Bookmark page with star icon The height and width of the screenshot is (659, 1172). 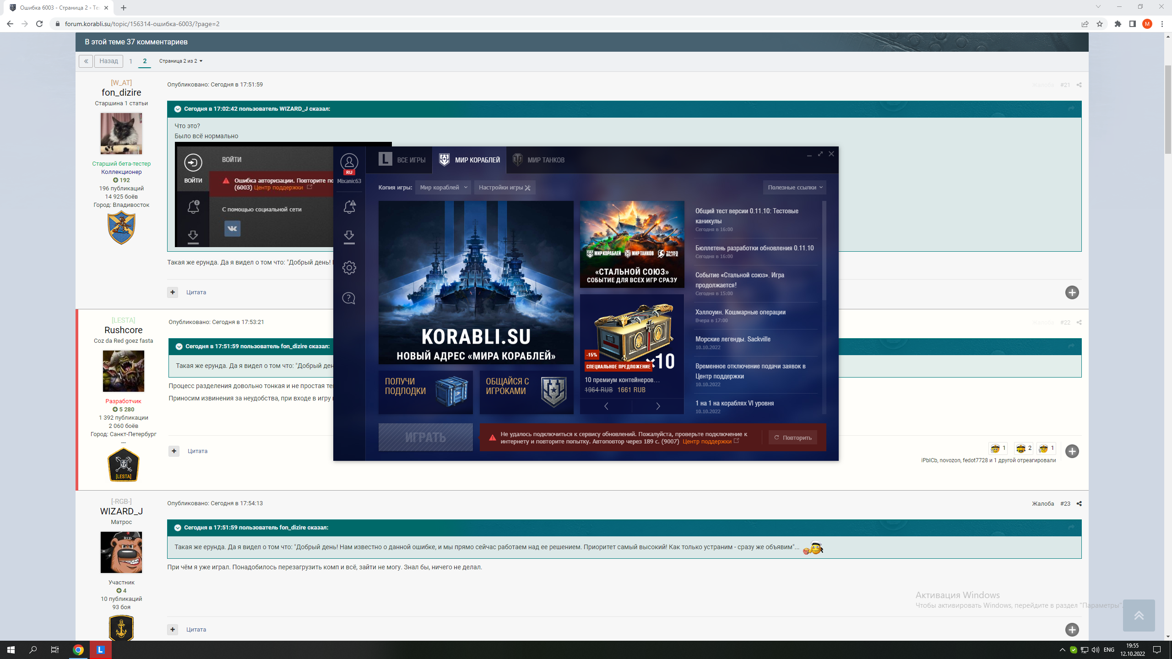[1100, 24]
